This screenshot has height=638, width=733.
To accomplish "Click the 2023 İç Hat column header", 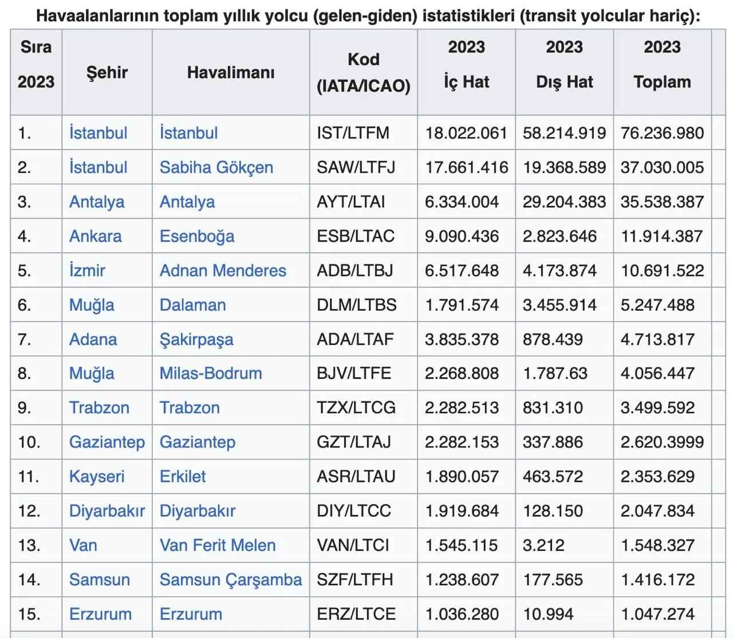I will click(x=467, y=72).
